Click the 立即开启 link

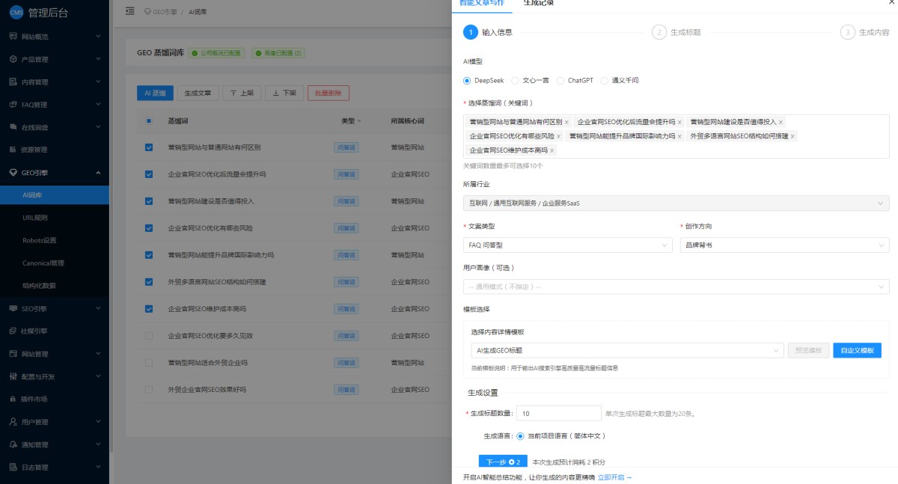[x=614, y=477]
